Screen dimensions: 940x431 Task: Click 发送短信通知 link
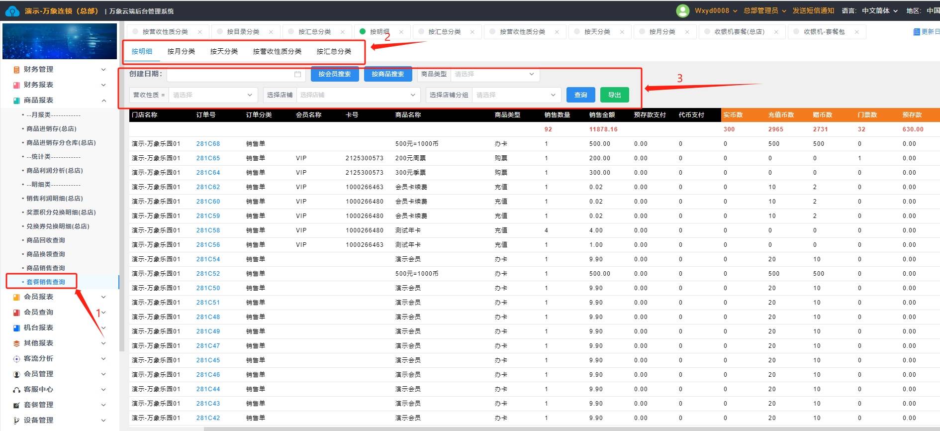click(813, 10)
